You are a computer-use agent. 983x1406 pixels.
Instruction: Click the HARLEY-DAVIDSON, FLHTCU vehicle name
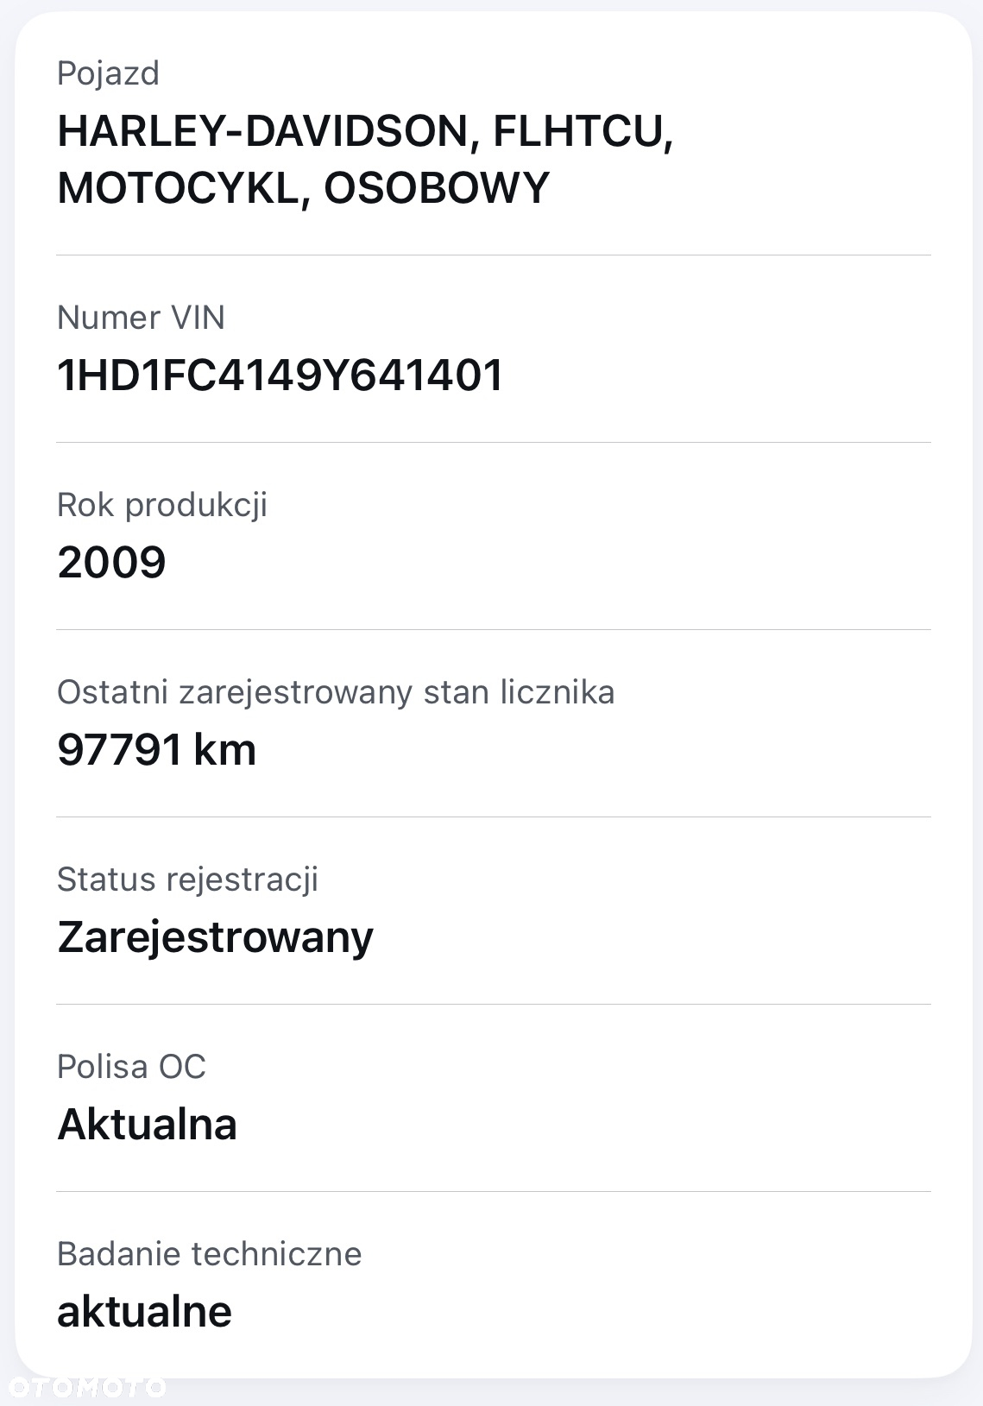click(365, 131)
